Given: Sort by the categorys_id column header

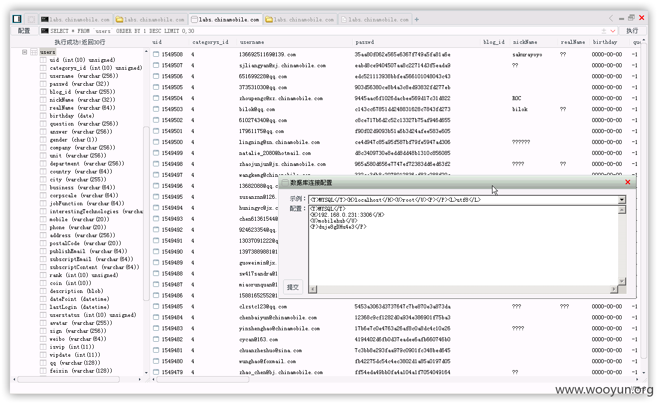Looking at the screenshot, I should click(213, 42).
